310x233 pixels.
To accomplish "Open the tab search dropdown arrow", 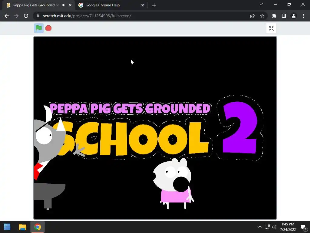I will tap(261, 4).
